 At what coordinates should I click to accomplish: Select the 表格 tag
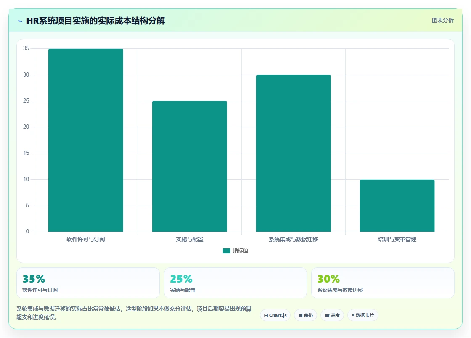pyautogui.click(x=305, y=315)
